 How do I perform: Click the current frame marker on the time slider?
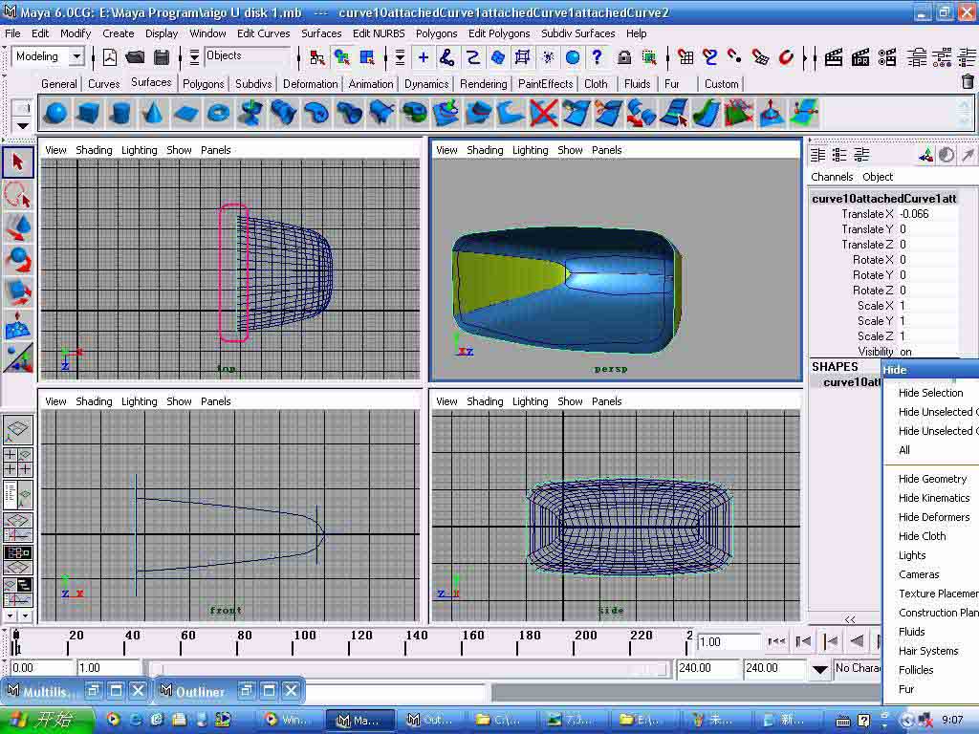pyautogui.click(x=15, y=641)
